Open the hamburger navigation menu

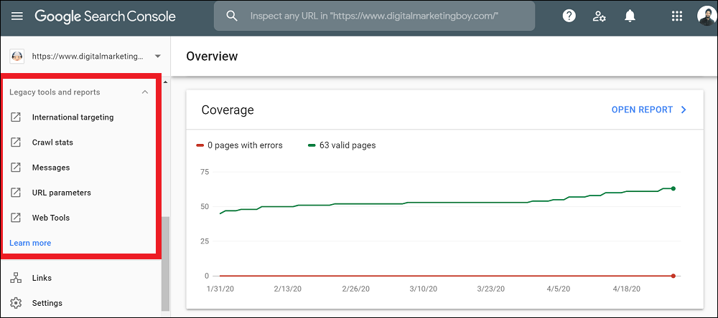(17, 16)
